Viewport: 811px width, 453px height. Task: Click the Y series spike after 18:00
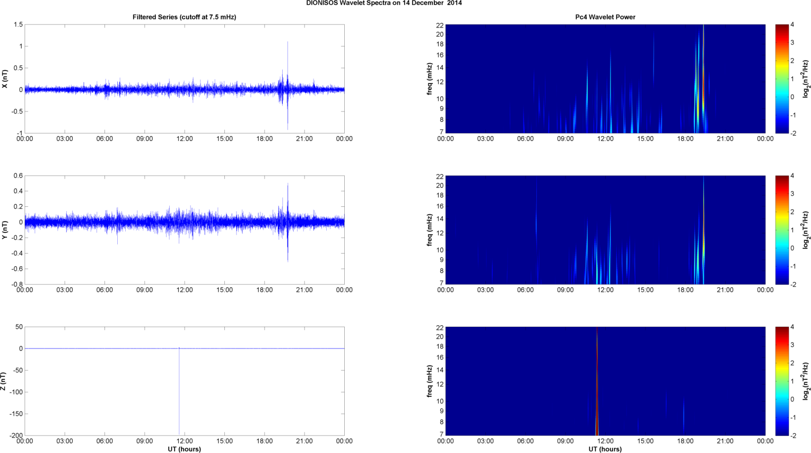point(287,223)
